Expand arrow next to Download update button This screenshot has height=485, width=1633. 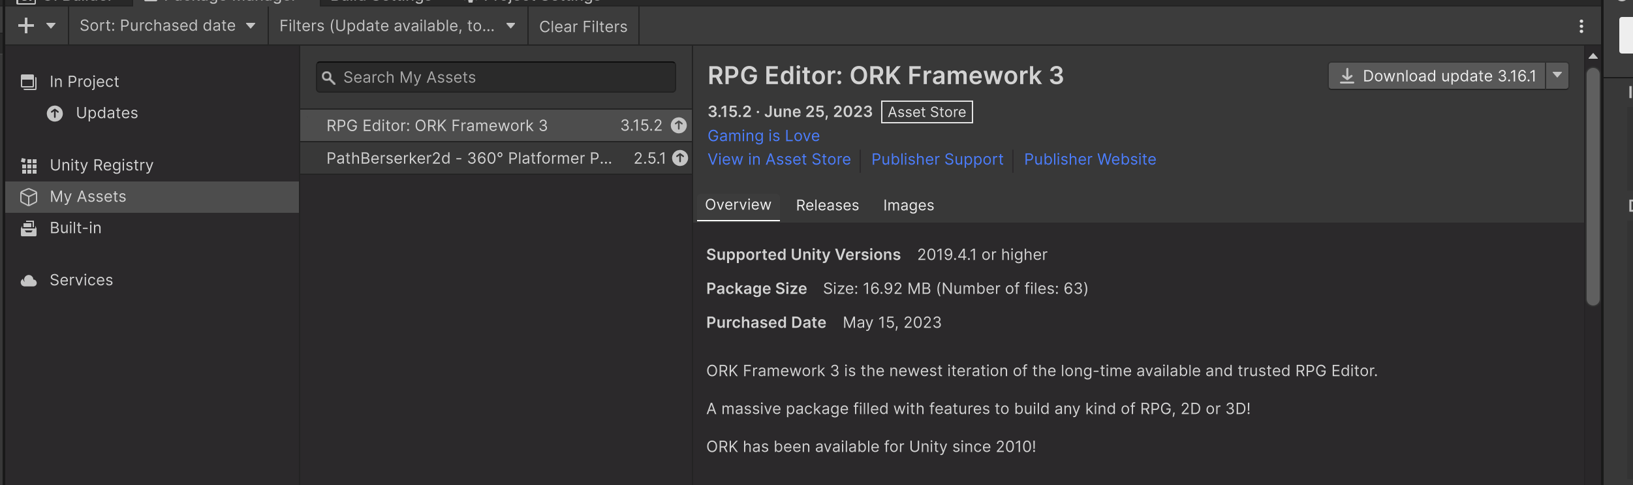tap(1557, 76)
